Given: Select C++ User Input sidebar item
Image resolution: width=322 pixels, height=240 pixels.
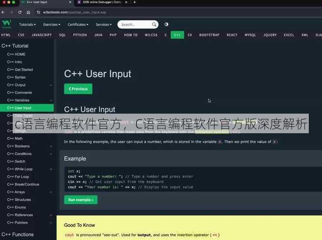Looking at the screenshot, I should (x=27, y=108).
